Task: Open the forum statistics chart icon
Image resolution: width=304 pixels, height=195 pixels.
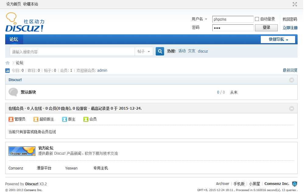Action: [x=7, y=70]
